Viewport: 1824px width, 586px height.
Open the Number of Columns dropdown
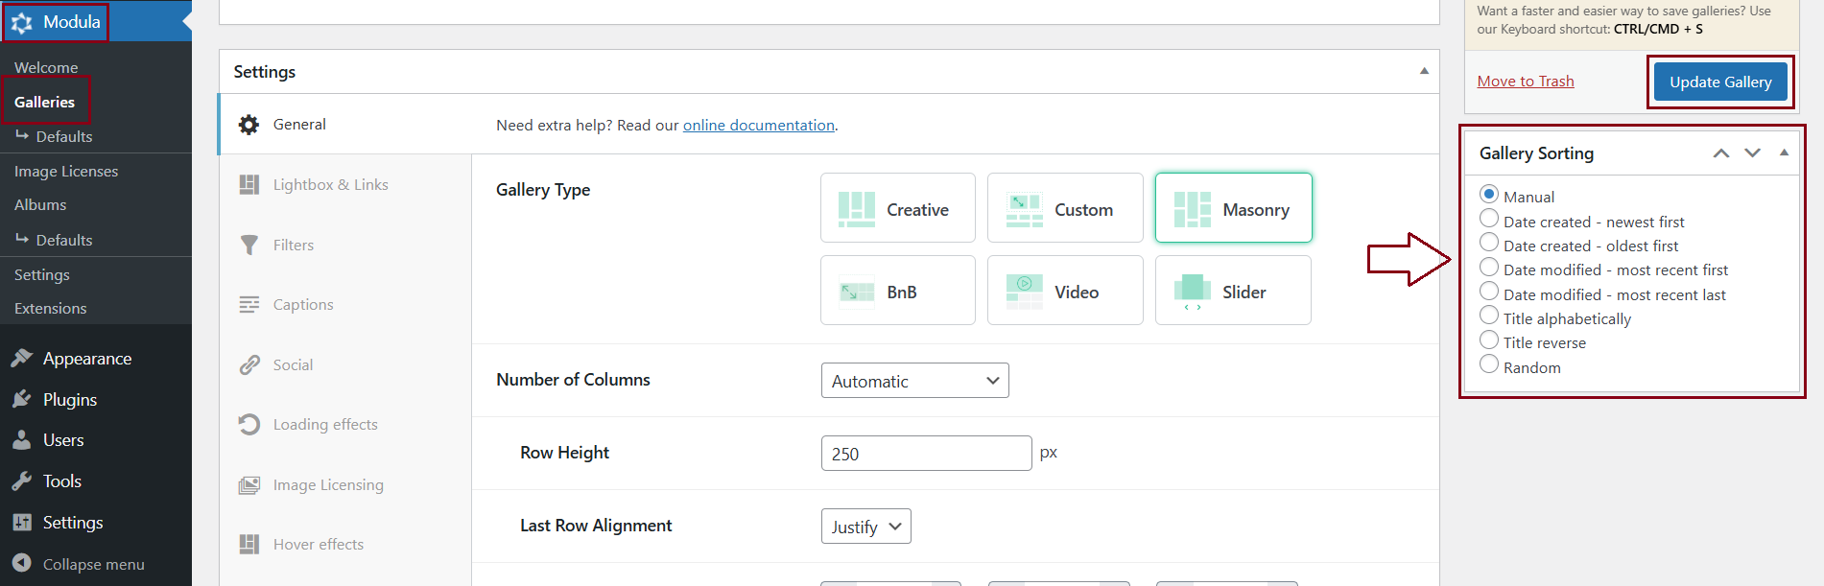tap(914, 381)
